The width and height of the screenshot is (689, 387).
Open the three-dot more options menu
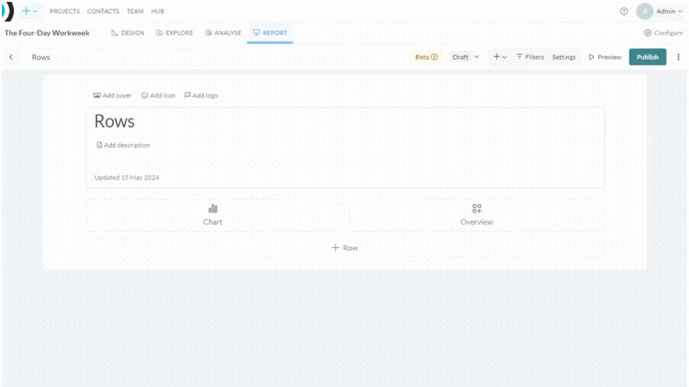point(678,57)
